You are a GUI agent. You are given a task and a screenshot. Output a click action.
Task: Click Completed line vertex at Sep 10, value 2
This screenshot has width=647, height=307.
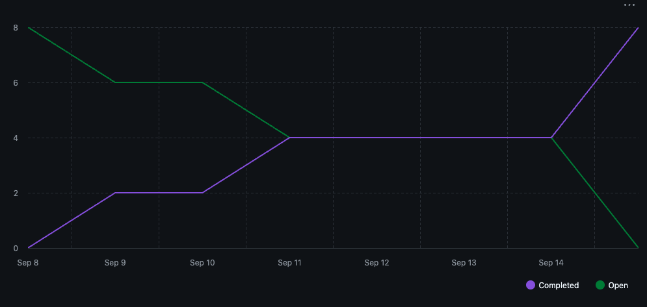coord(202,193)
